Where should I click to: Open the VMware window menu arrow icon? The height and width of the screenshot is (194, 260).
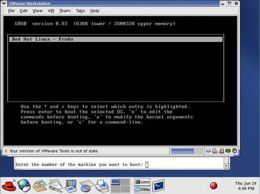point(4,3)
